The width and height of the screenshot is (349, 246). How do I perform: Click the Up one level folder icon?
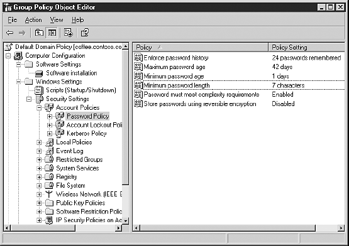39,33
